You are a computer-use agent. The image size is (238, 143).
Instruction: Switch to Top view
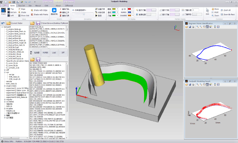click(11, 9)
